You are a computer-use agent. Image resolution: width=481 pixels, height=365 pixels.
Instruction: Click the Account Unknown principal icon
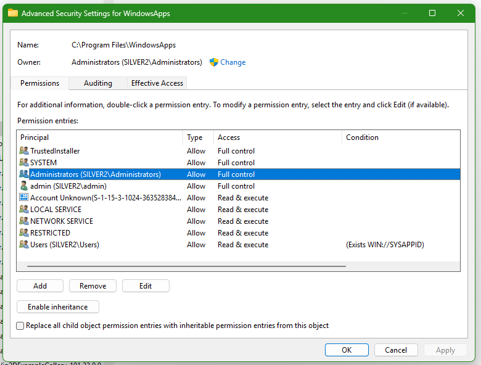coord(24,198)
